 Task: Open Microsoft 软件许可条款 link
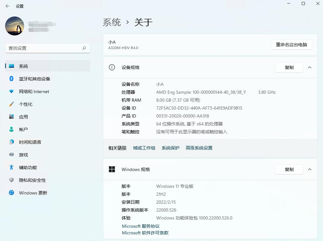(x=145, y=233)
